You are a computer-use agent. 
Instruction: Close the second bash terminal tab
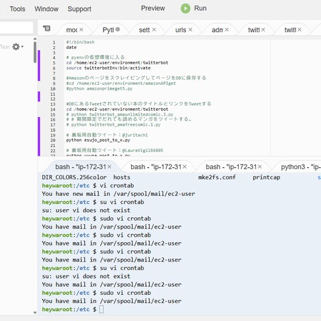point(185,167)
